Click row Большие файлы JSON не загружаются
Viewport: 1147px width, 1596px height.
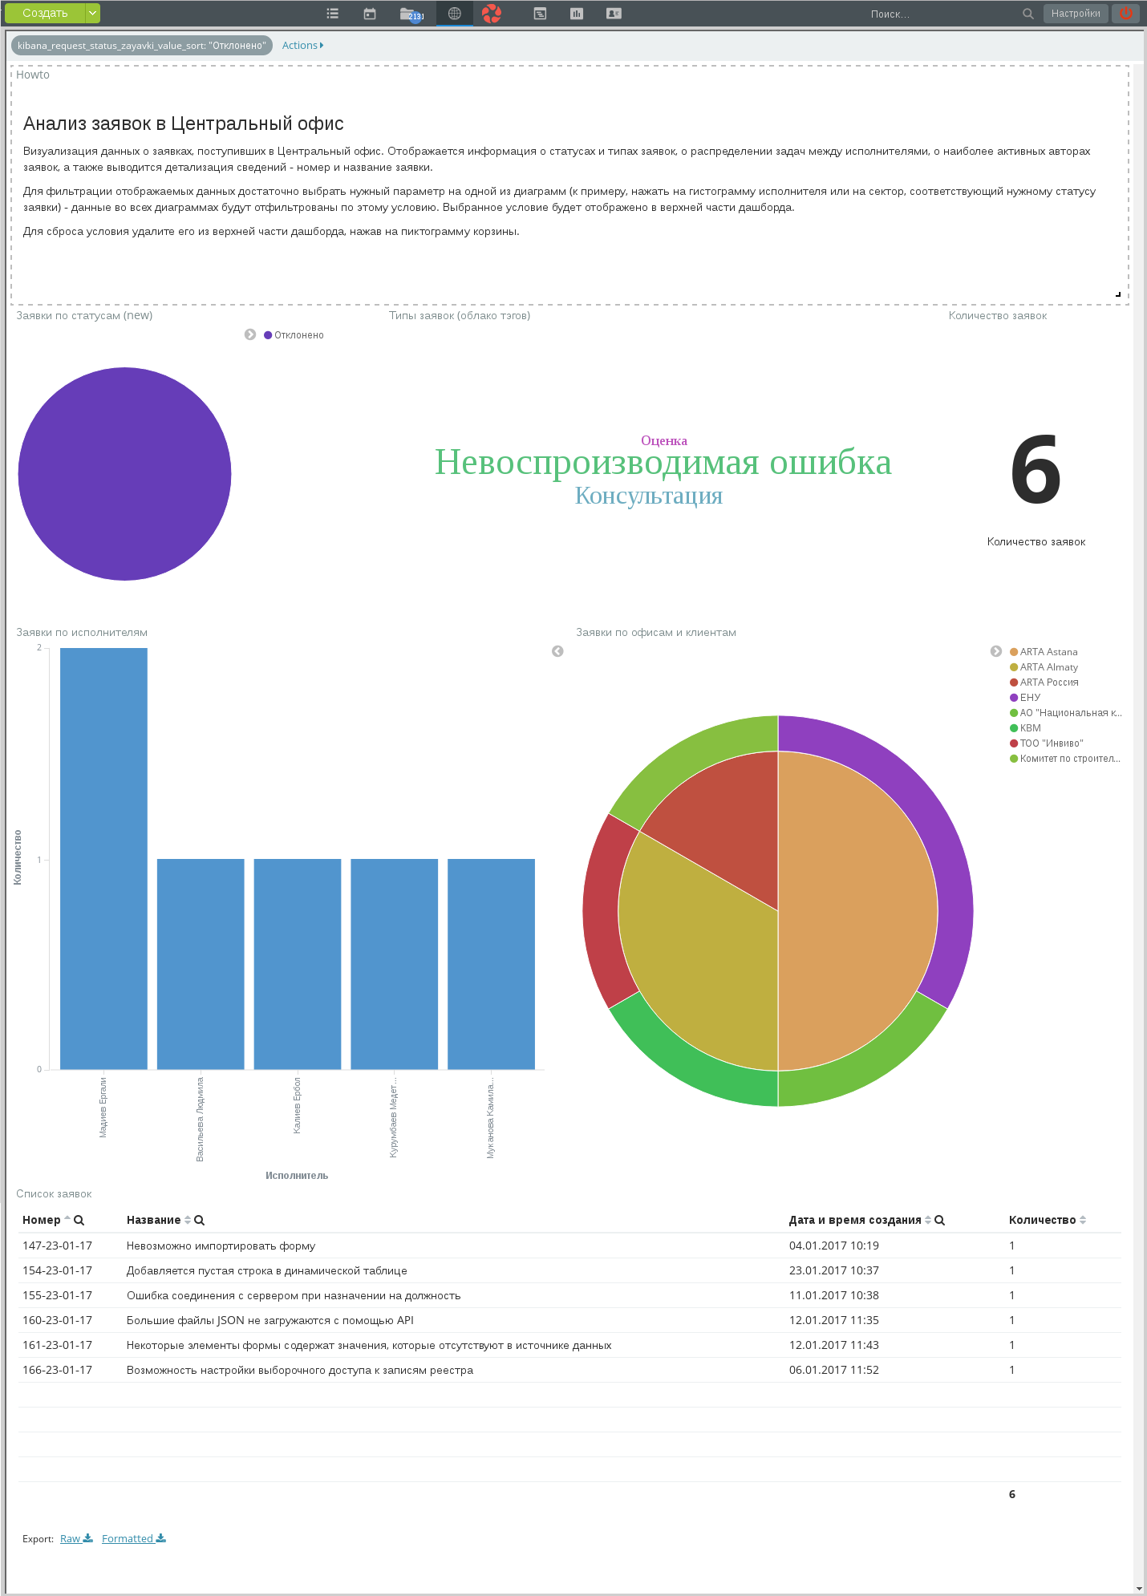(569, 1320)
